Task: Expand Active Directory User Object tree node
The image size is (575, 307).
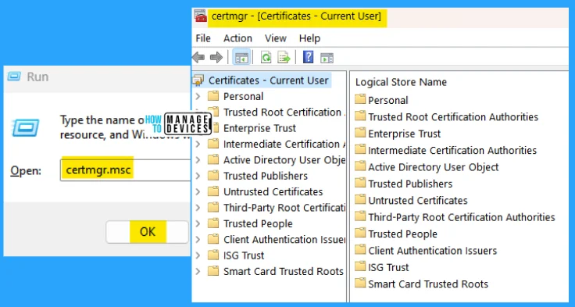Action: click(x=198, y=160)
